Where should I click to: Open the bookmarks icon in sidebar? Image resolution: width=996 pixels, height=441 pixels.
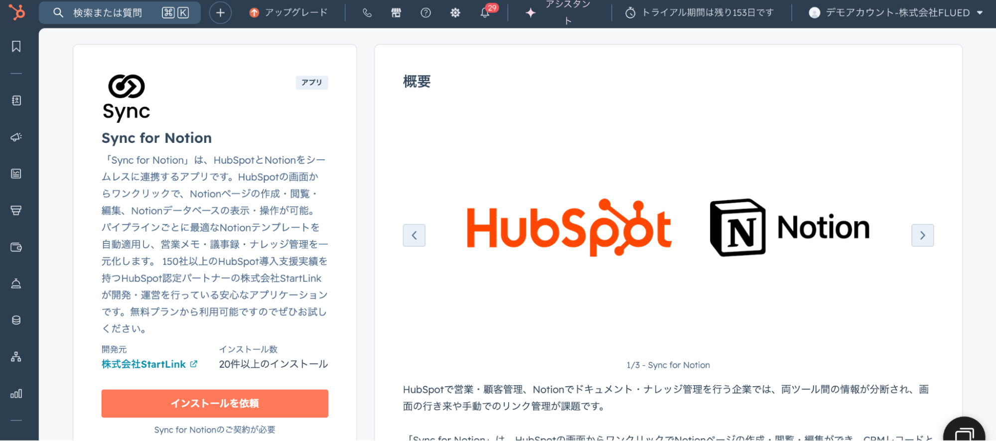16,46
